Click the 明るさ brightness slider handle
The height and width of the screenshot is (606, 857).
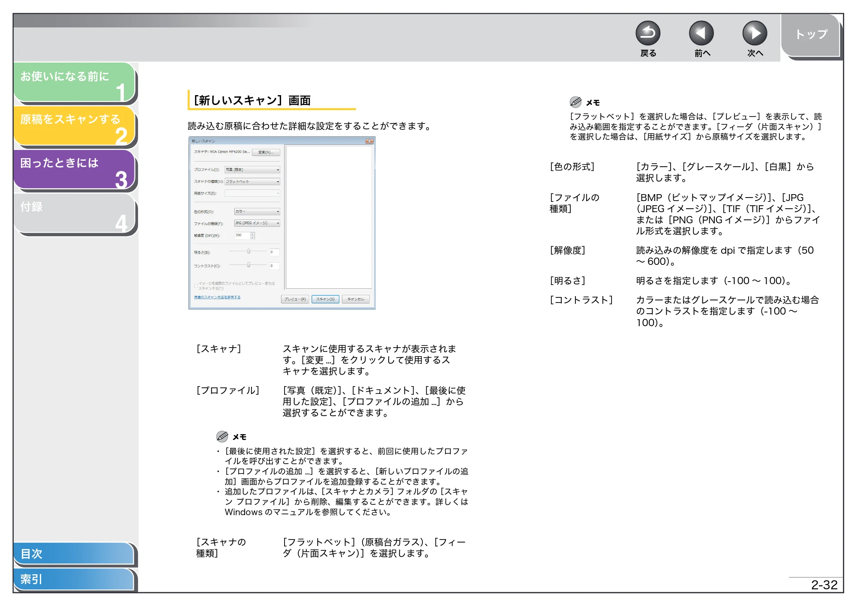[x=249, y=251]
